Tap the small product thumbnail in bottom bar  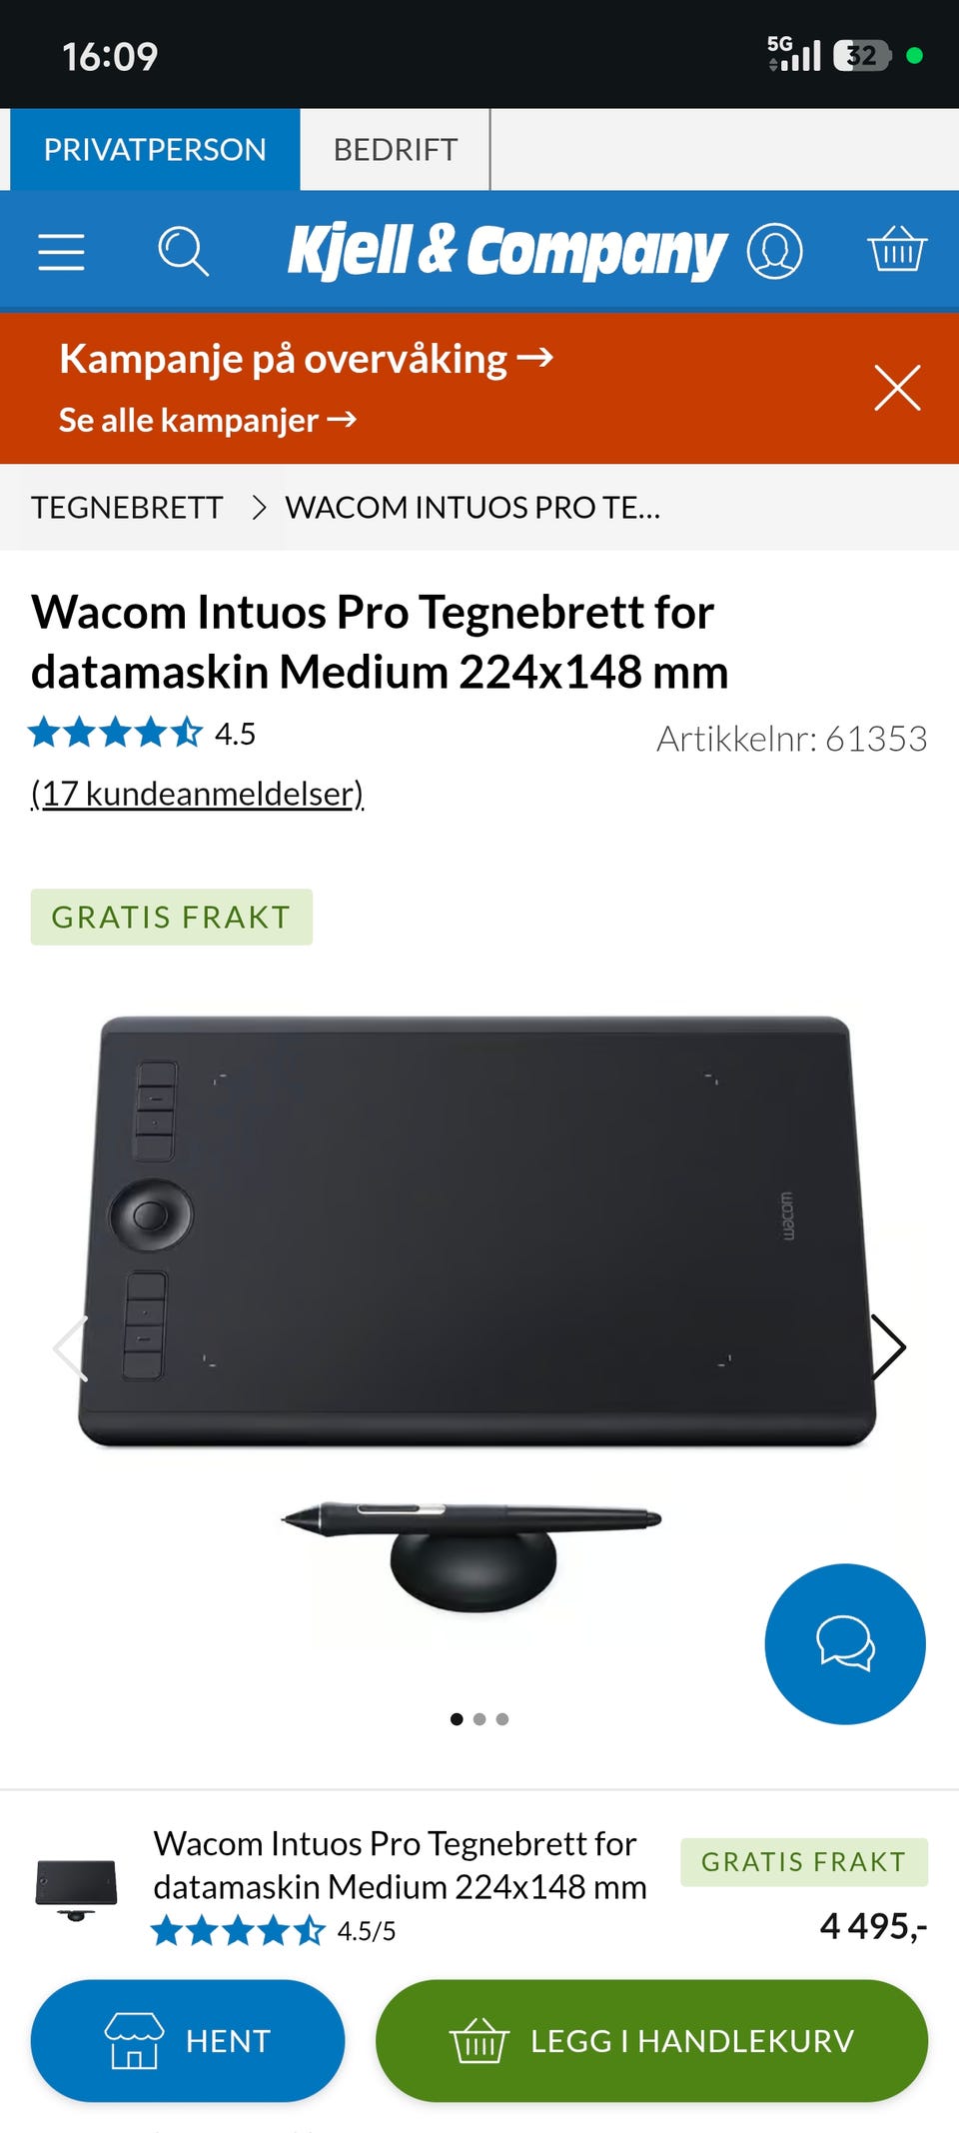(76, 1889)
